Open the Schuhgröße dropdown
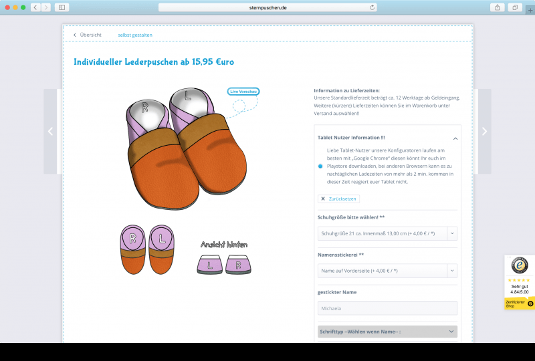 387,233
